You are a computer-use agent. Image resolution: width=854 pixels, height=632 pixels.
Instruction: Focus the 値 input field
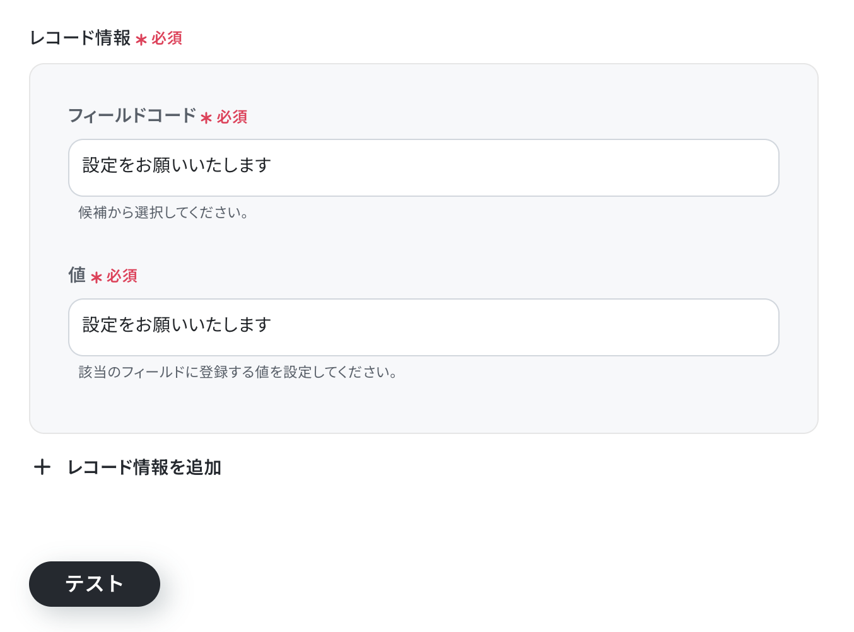coord(424,327)
